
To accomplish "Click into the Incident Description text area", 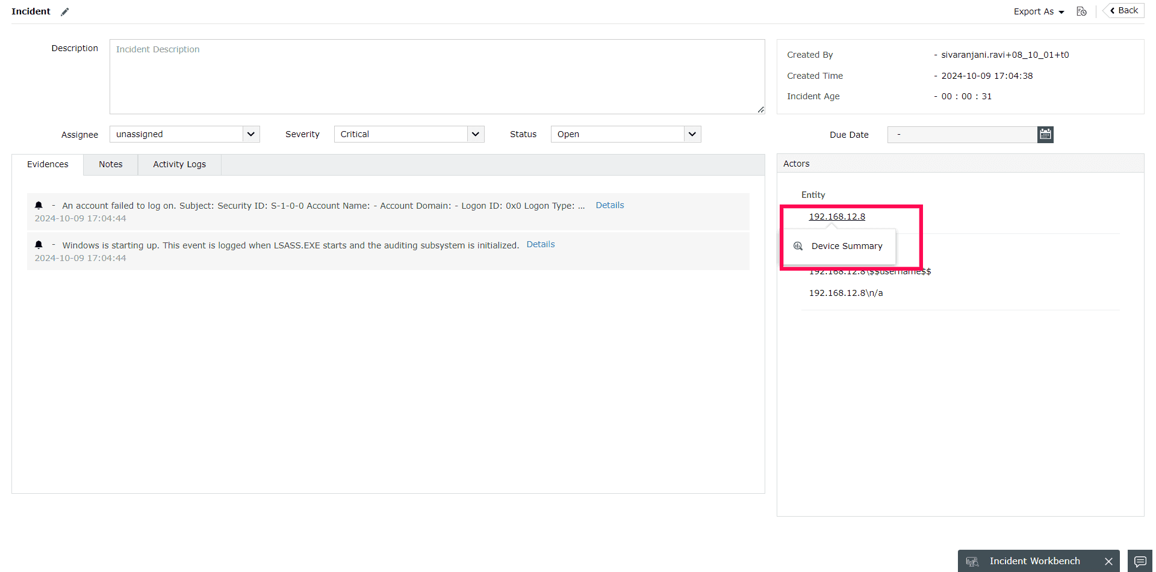I will [437, 76].
